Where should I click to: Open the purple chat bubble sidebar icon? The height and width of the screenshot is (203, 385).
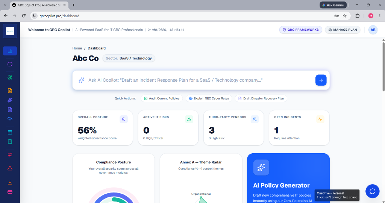pos(10,64)
